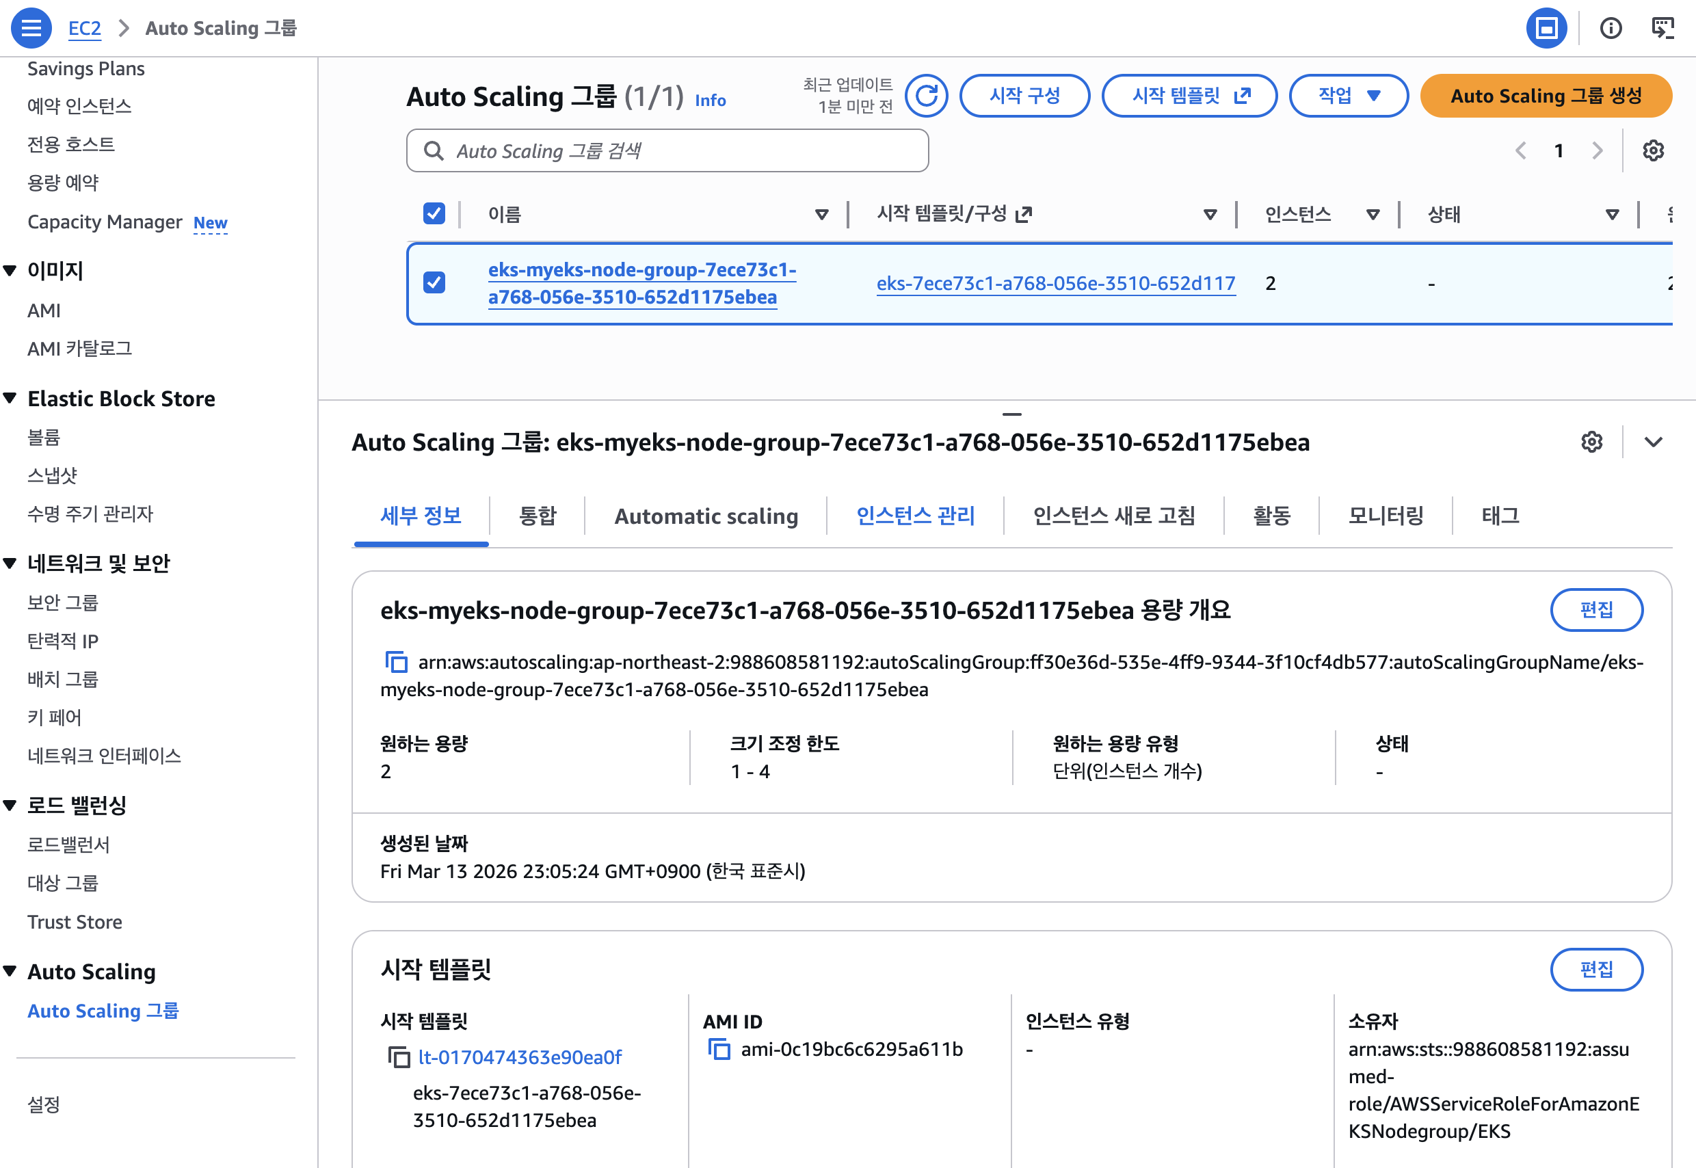Click the Auto Scaling 그룹 생성 button
This screenshot has height=1168, width=1696.
(1545, 95)
